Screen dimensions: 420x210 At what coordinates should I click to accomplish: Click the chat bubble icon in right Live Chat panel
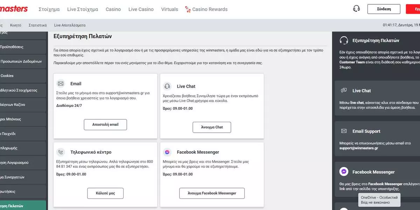(344, 91)
